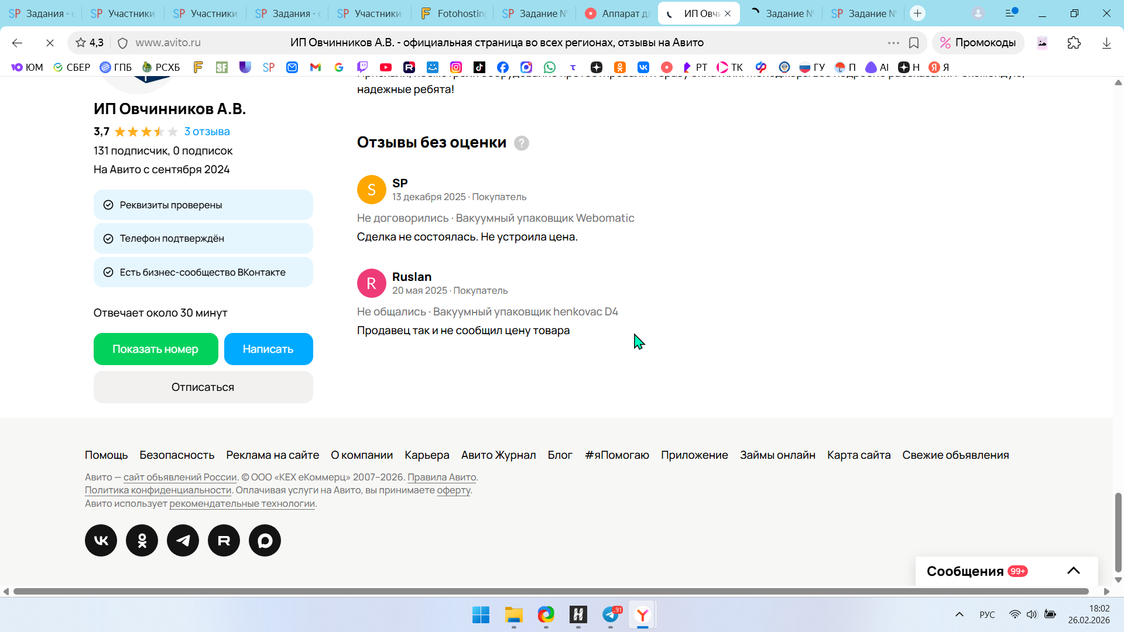
Task: Expand the Сообщения chat panel chevron
Action: click(1073, 571)
